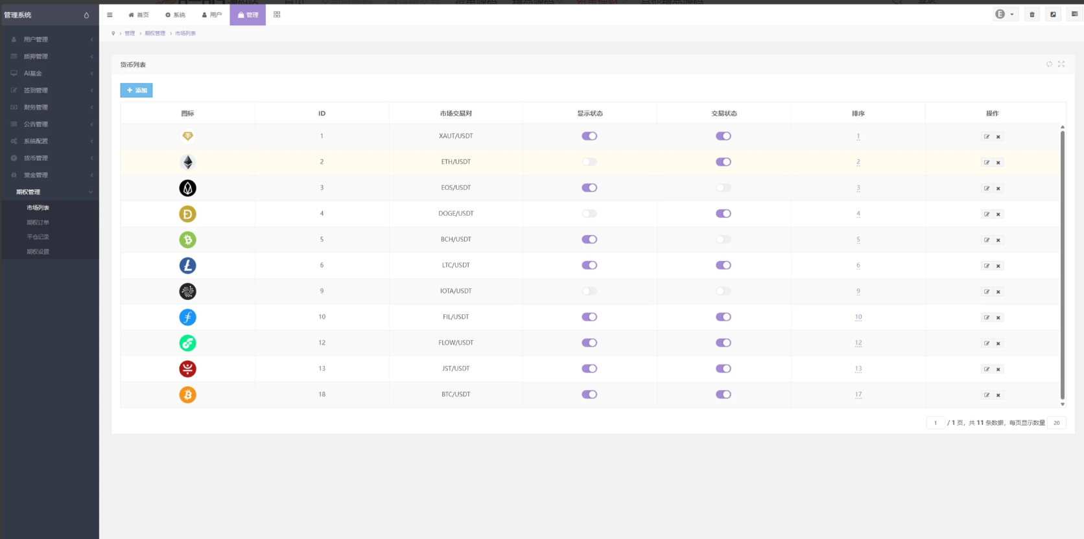The height and width of the screenshot is (539, 1084).
Task: Enable display status for ETH/USDT
Action: click(589, 162)
